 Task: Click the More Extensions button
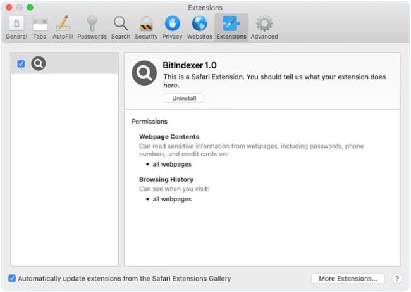click(x=348, y=278)
